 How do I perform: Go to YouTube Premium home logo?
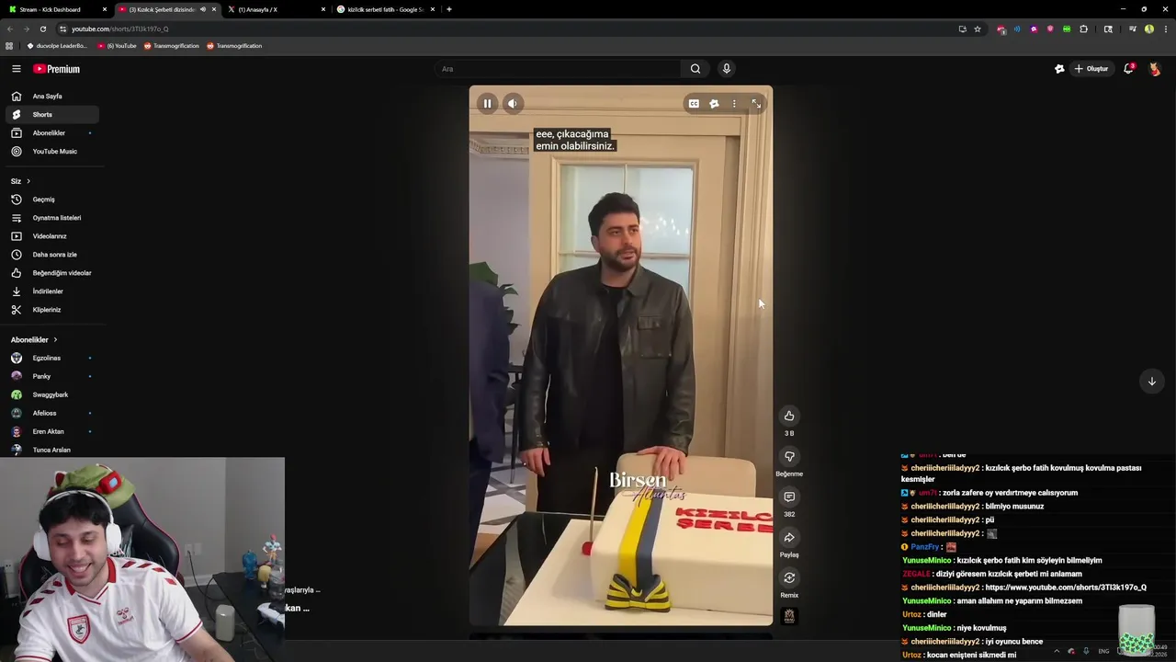(x=57, y=69)
